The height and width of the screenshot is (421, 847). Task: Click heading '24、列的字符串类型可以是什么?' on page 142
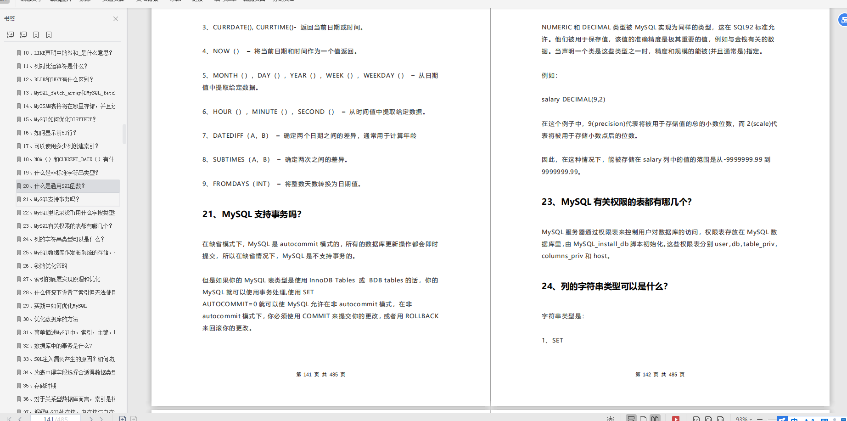[x=605, y=286]
